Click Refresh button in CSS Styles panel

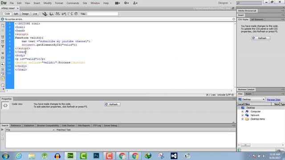click(x=261, y=38)
